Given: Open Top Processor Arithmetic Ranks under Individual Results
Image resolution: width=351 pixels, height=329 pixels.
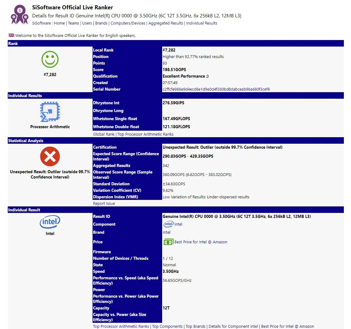Looking at the screenshot, I should point(145,134).
